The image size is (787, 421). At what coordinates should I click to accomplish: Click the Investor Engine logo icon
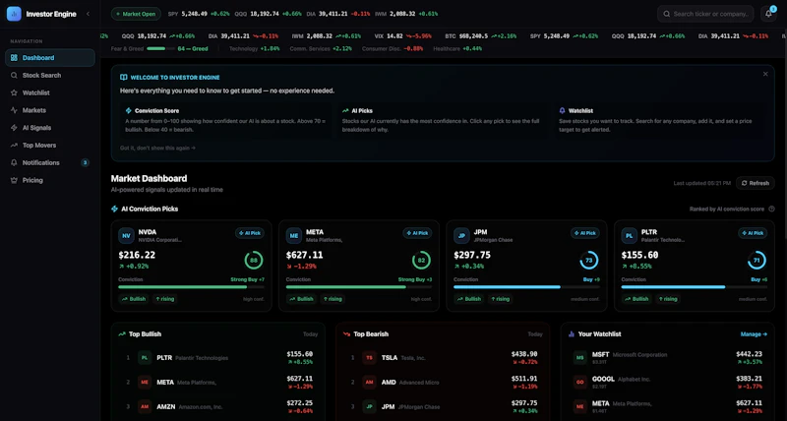click(14, 14)
